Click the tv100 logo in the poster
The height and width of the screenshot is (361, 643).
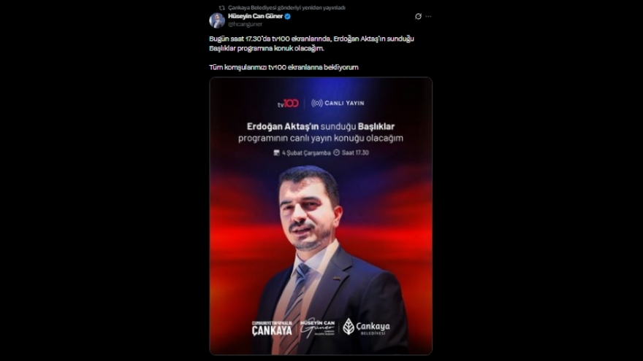[288, 104]
